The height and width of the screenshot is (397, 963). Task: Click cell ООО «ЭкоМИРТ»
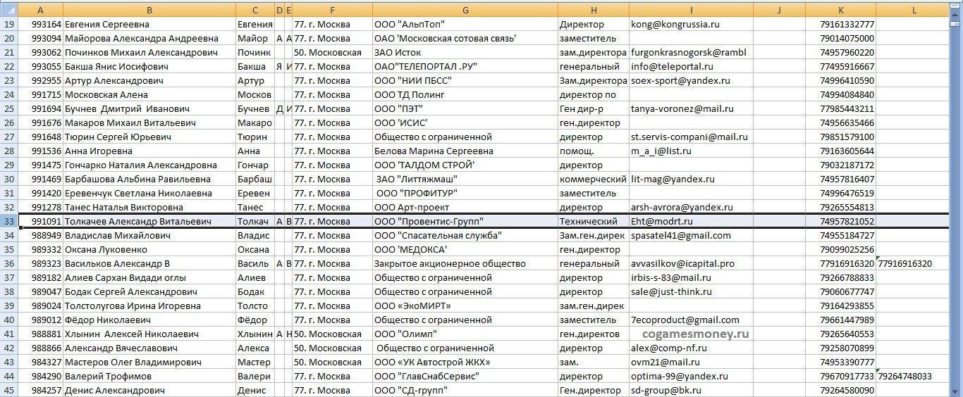465,305
